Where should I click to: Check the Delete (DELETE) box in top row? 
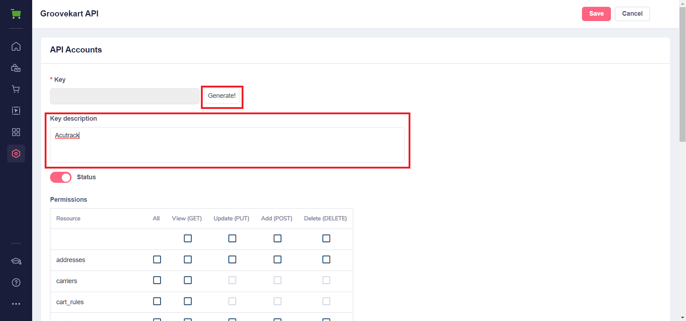326,238
